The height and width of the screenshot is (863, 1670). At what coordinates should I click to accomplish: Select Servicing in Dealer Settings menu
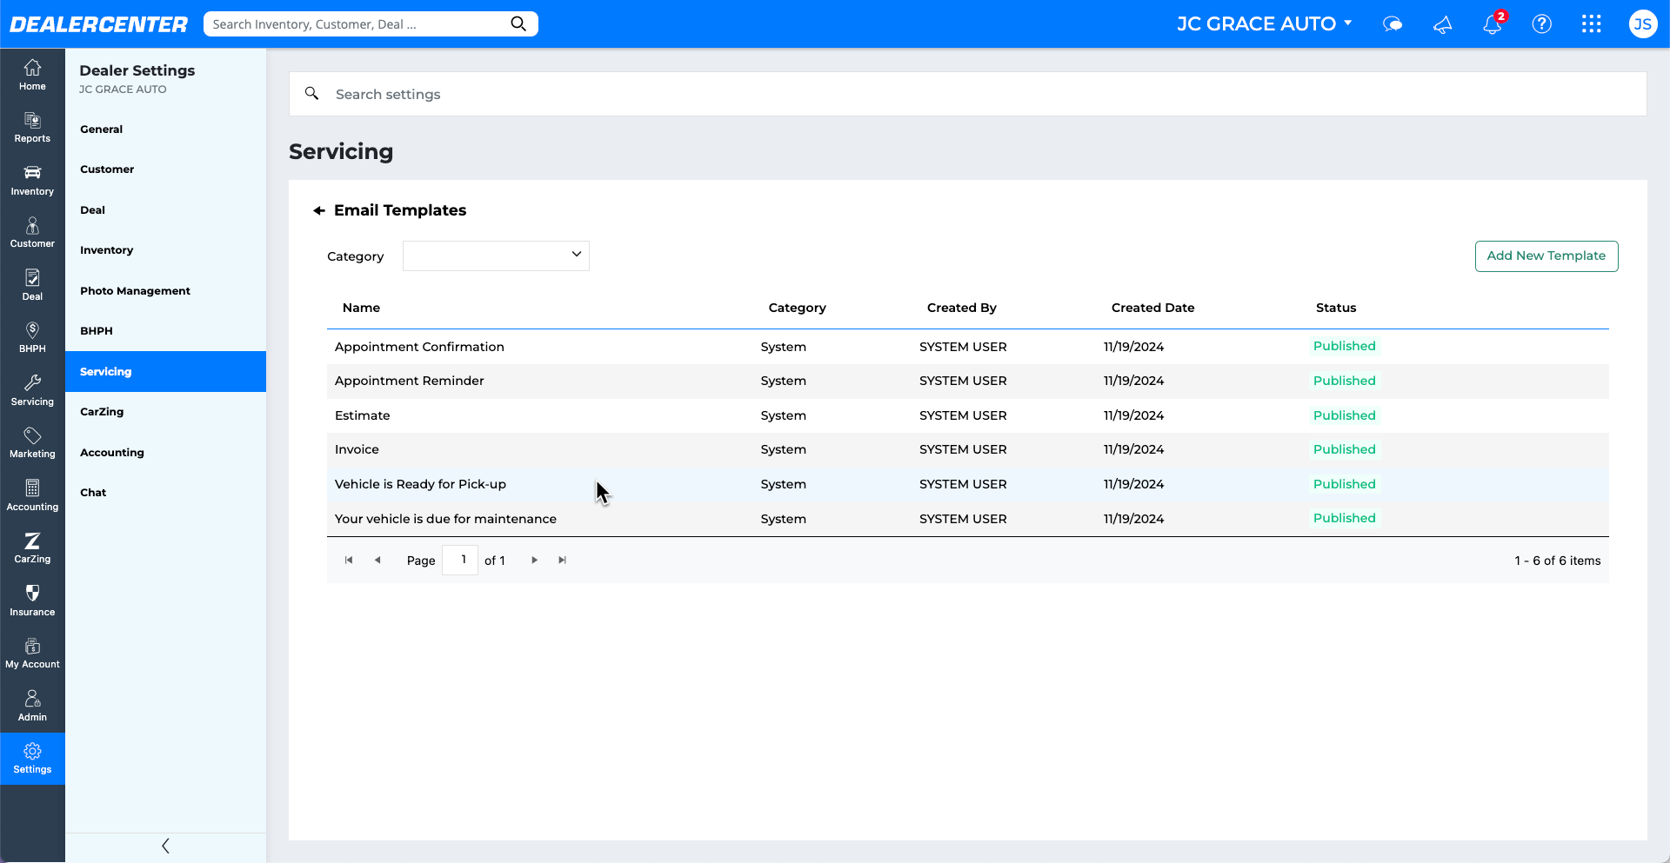point(165,372)
